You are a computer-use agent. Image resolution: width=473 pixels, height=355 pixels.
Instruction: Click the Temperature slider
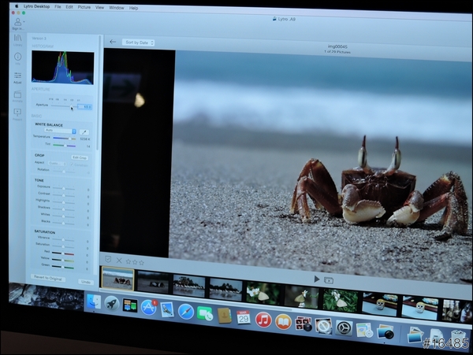coord(65,138)
